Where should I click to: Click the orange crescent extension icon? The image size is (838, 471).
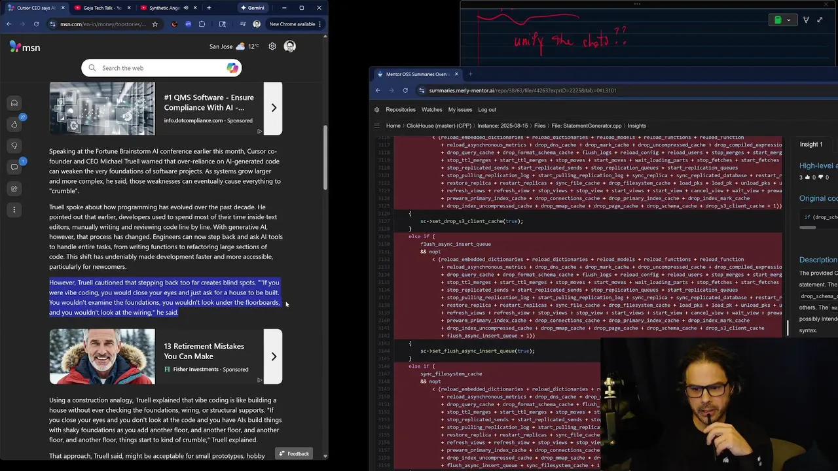point(174,24)
